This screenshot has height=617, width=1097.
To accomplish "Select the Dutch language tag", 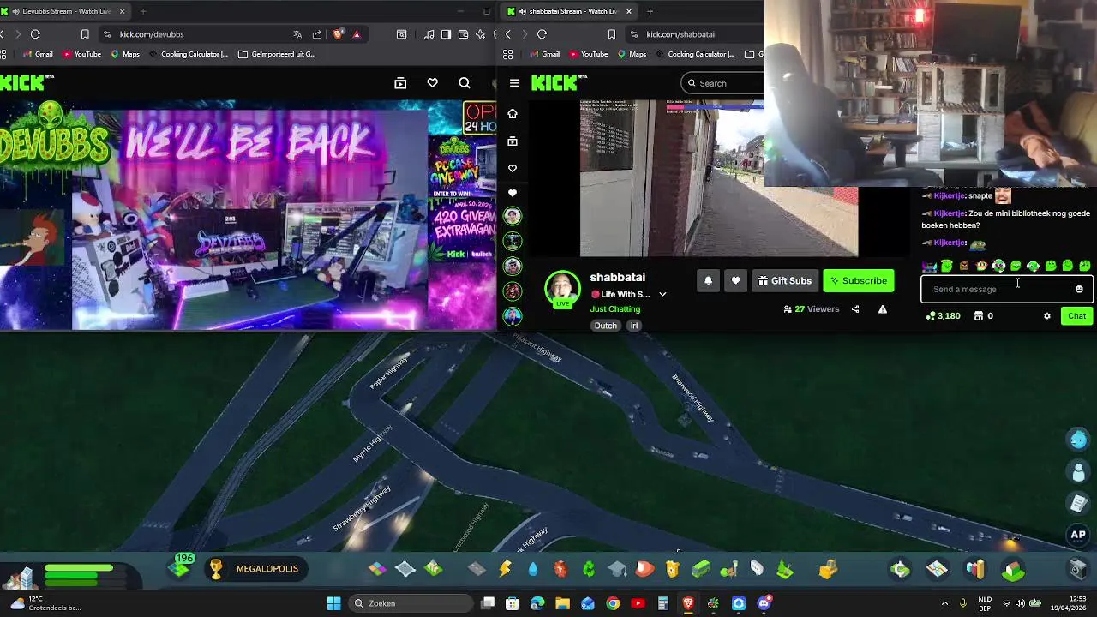I will (x=606, y=326).
